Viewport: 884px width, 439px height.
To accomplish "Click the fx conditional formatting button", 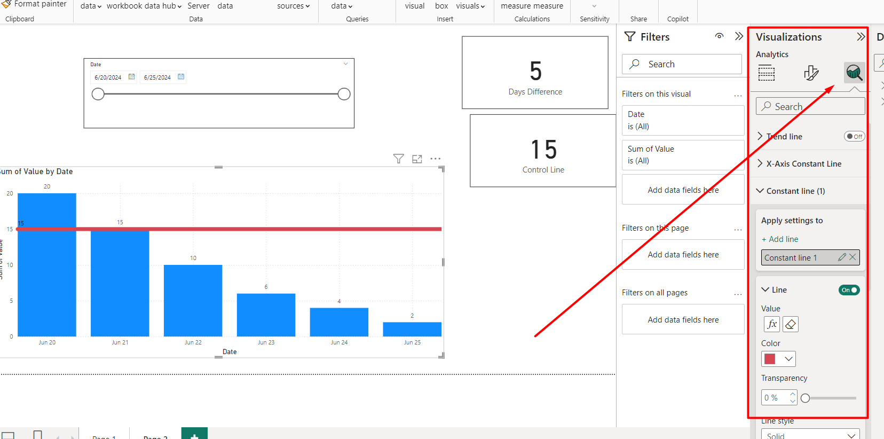I will pos(772,324).
